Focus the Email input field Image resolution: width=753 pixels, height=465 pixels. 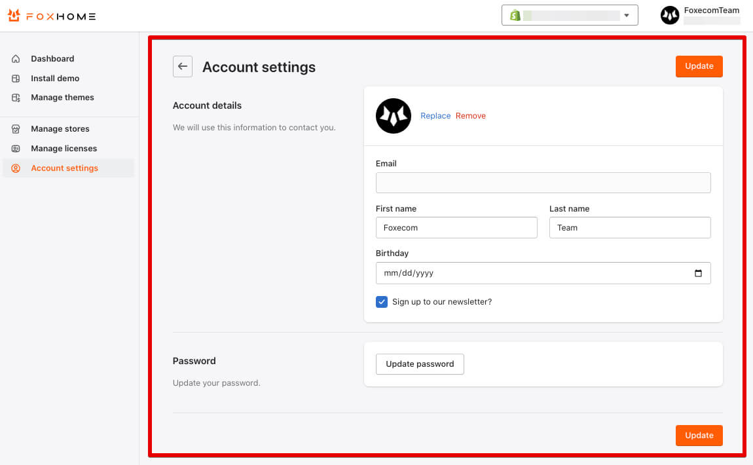click(543, 183)
